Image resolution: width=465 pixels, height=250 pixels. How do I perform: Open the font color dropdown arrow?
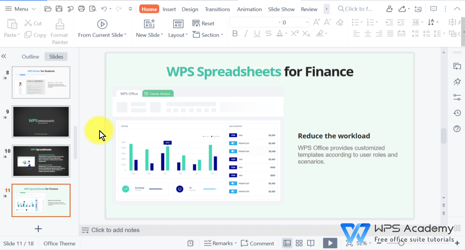287,34
